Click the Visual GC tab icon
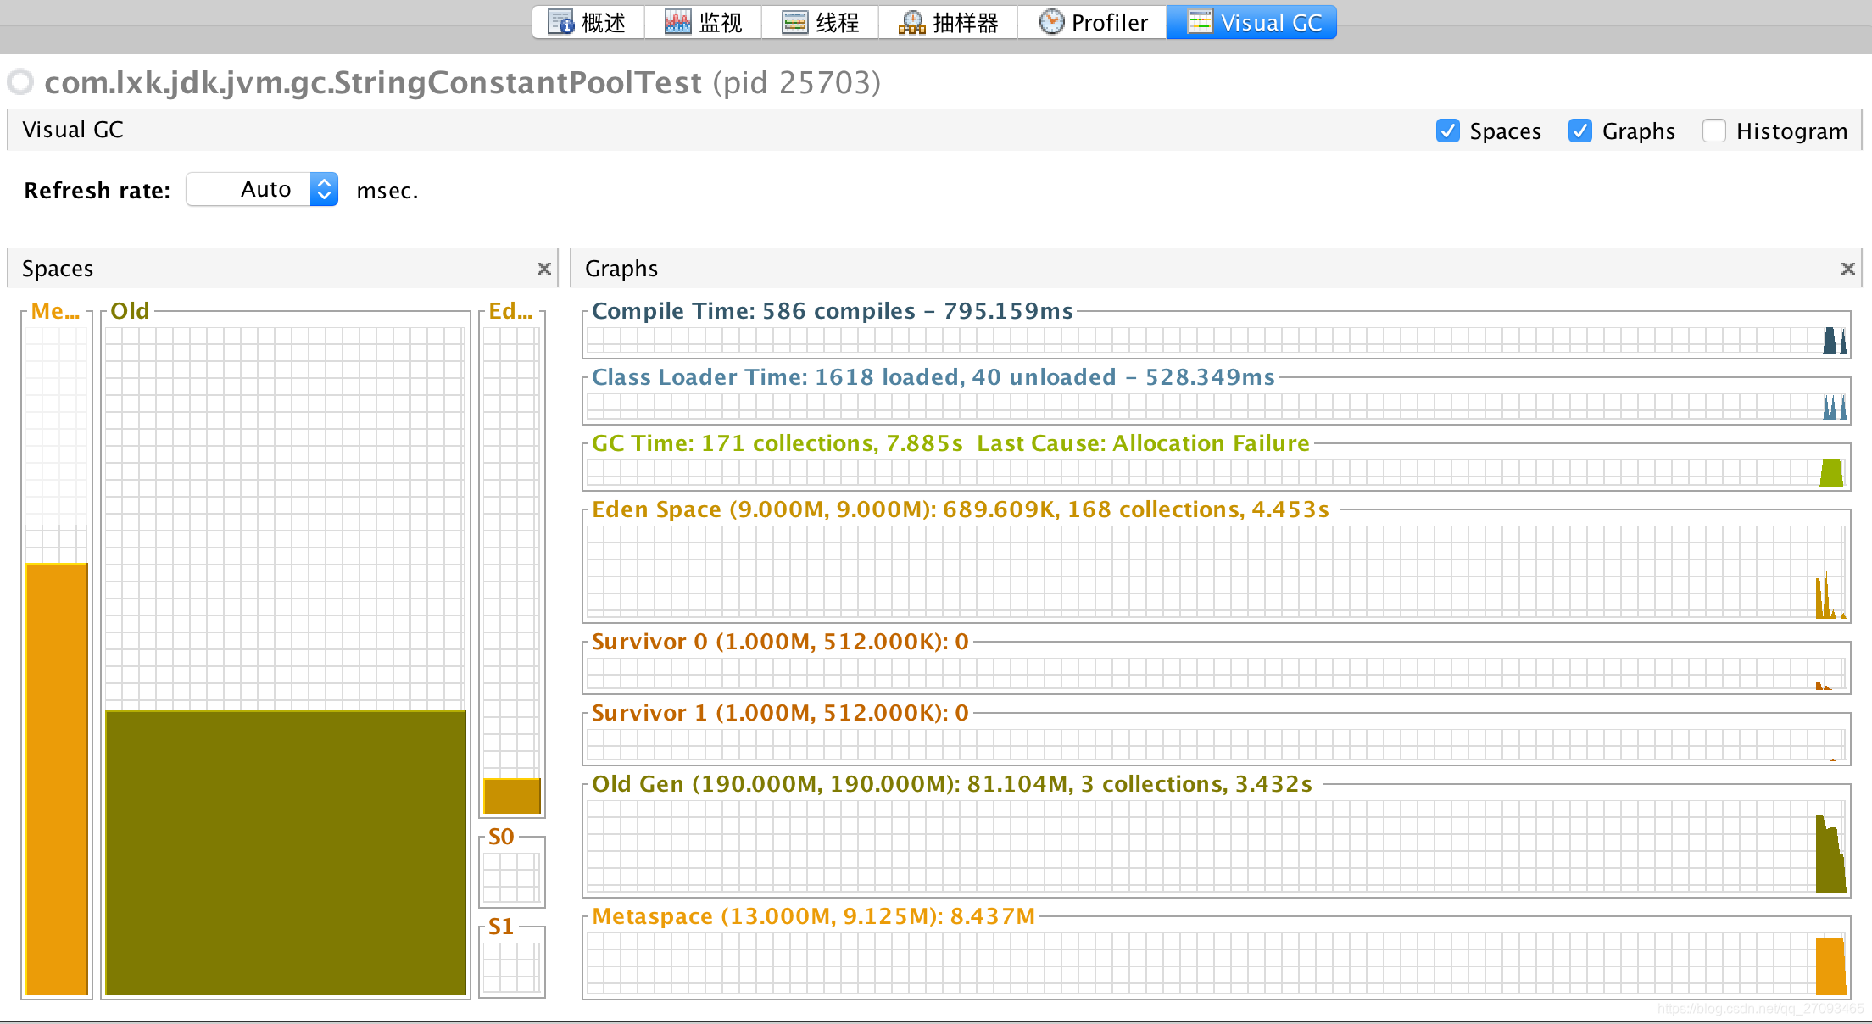The image size is (1872, 1024). [1200, 22]
